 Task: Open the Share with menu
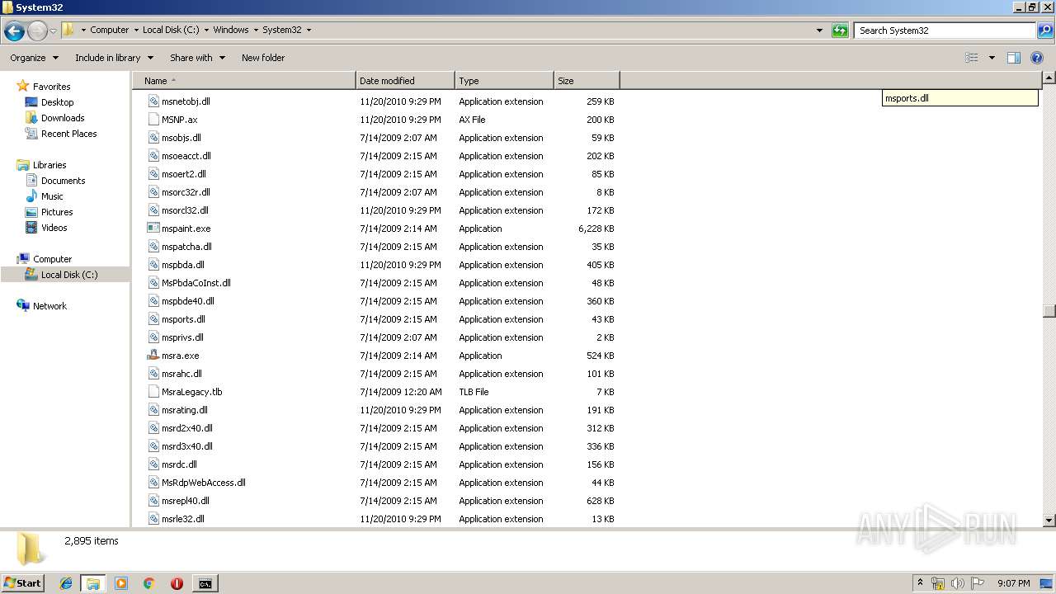click(x=197, y=58)
